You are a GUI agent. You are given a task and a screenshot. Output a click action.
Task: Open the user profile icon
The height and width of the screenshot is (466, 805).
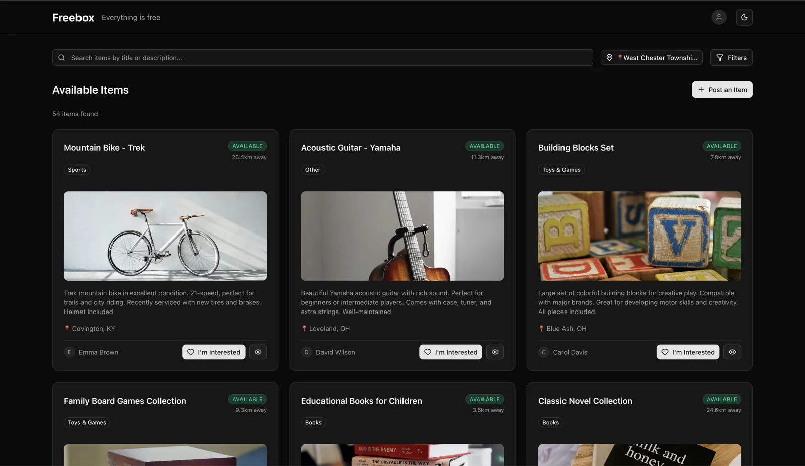coord(719,17)
